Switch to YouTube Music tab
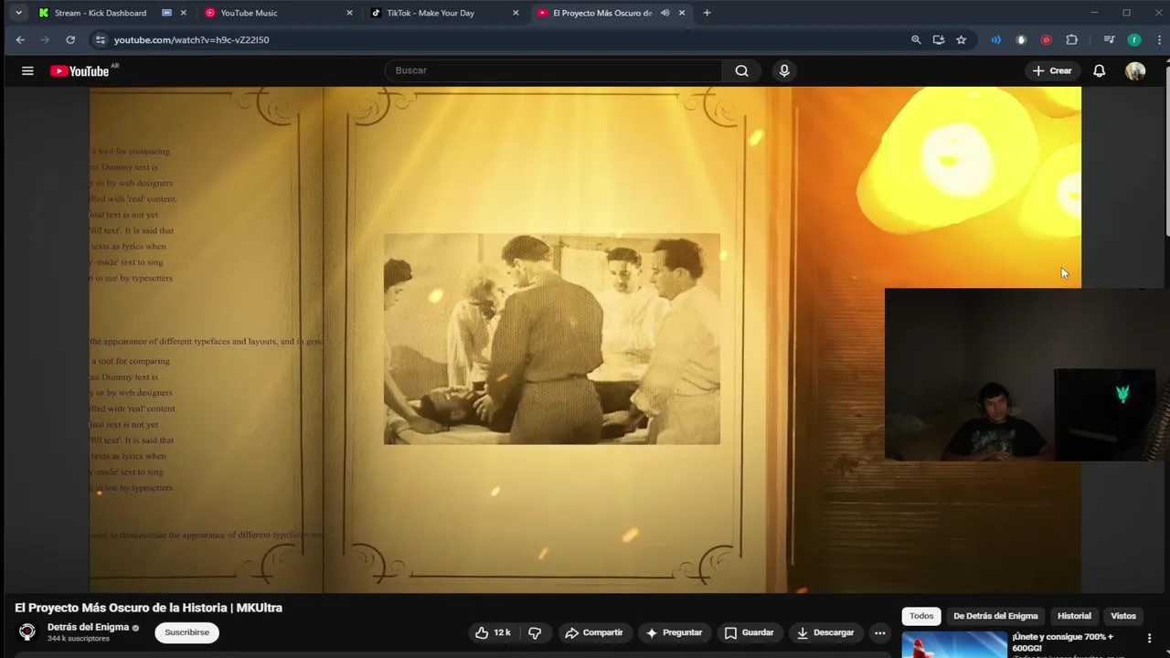Viewport: 1170px width, 658px height. 279,13
